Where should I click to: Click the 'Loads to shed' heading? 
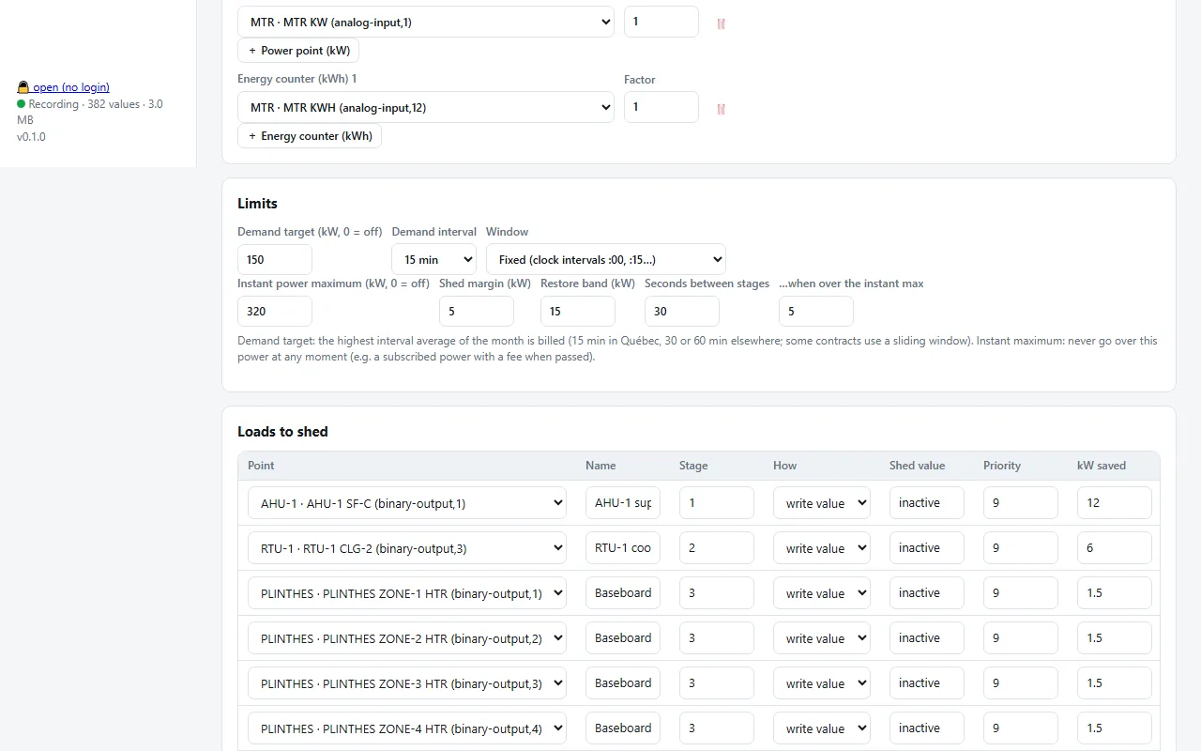[x=282, y=432]
